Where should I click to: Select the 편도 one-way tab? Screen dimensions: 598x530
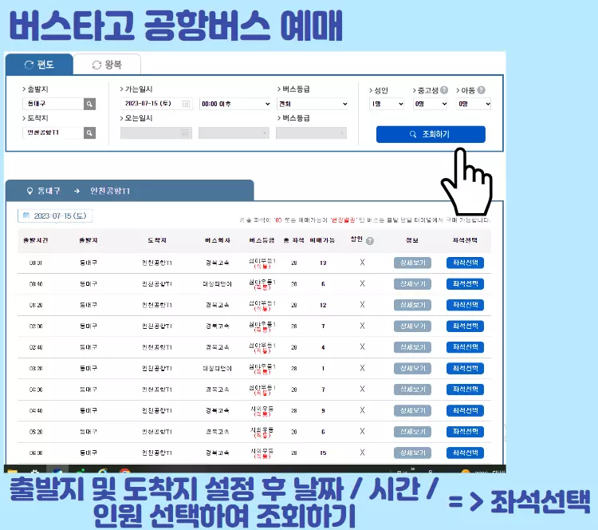[x=39, y=64]
